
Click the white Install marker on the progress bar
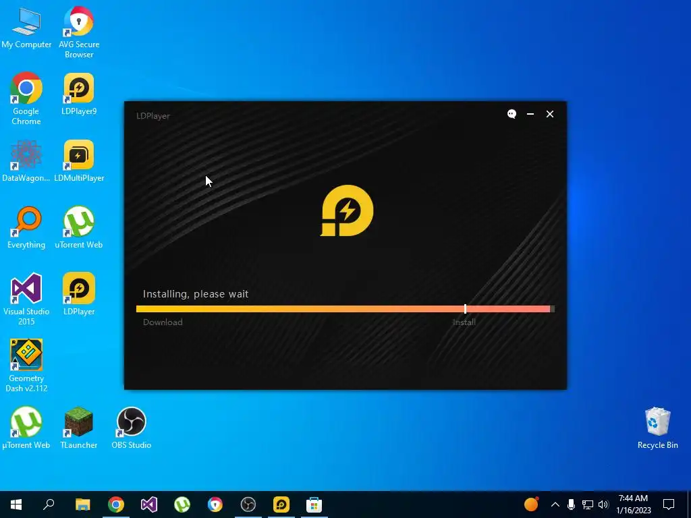point(466,309)
